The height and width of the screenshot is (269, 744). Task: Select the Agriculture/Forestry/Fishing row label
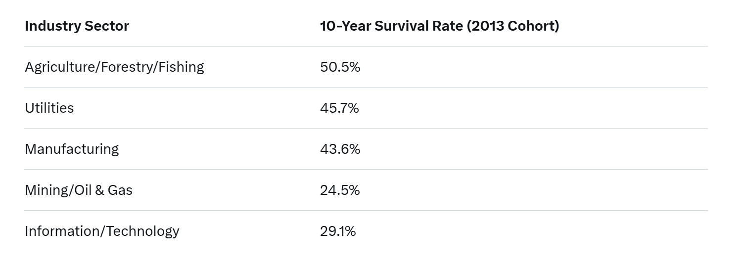114,67
